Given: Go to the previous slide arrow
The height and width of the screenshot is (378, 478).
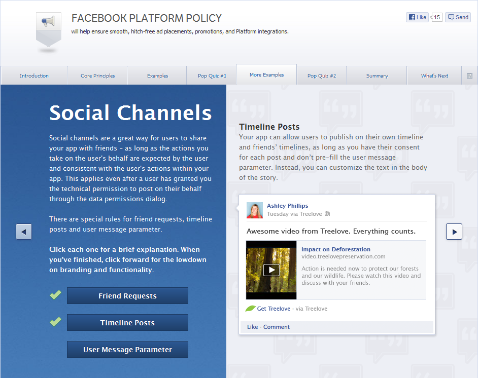Looking at the screenshot, I should pyautogui.click(x=24, y=232).
